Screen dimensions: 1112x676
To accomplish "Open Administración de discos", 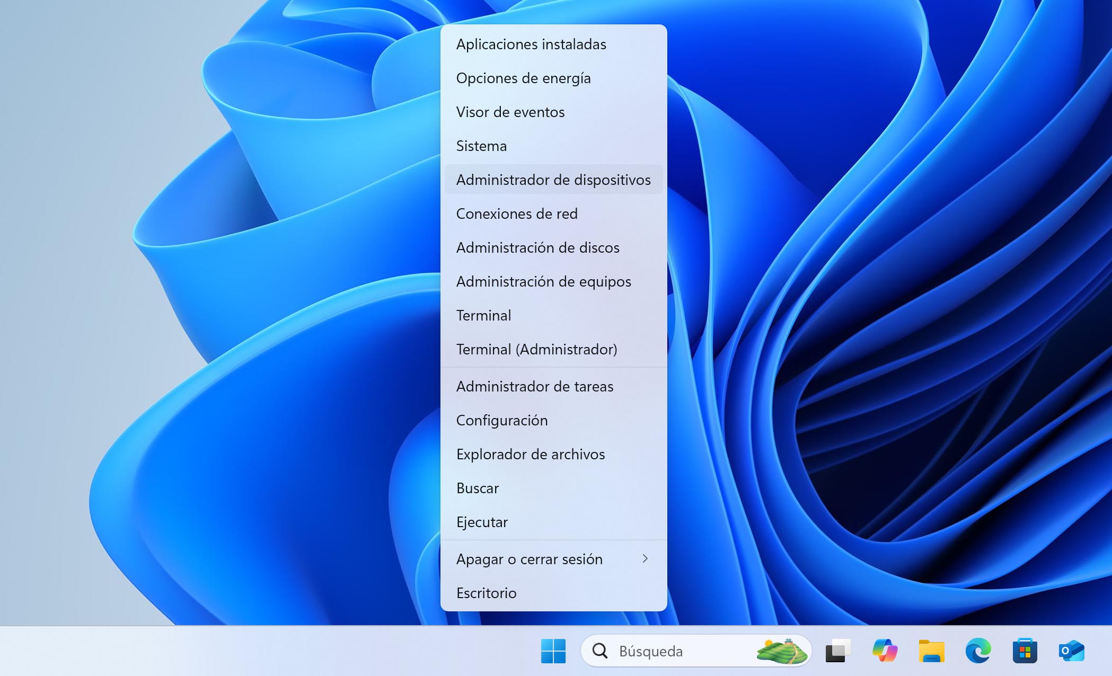I will [553, 247].
